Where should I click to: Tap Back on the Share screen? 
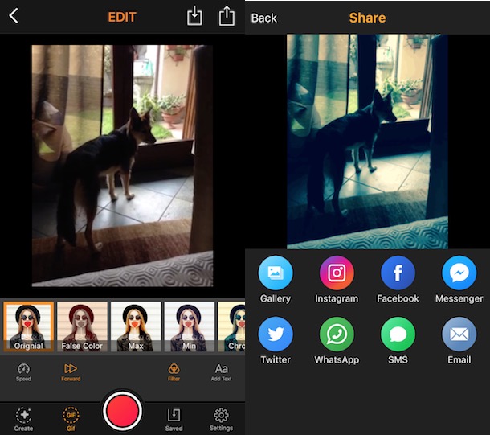coord(263,18)
